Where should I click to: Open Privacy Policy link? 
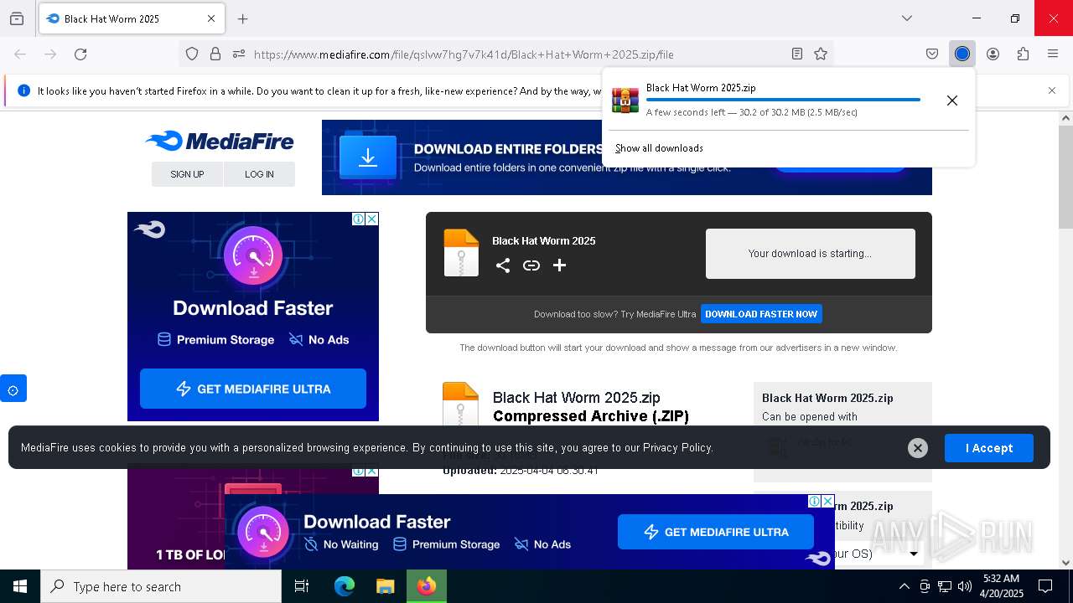coord(676,448)
